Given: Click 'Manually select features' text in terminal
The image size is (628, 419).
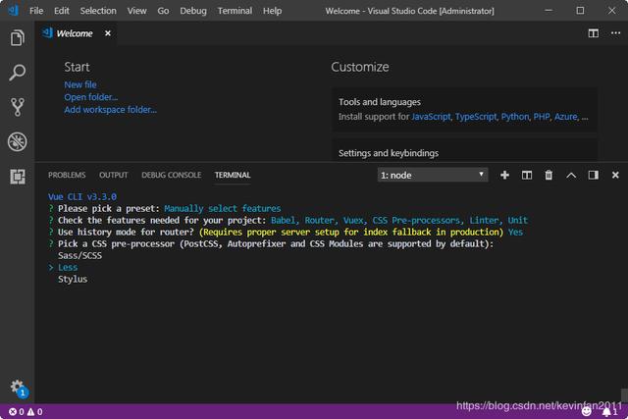Looking at the screenshot, I should [223, 208].
